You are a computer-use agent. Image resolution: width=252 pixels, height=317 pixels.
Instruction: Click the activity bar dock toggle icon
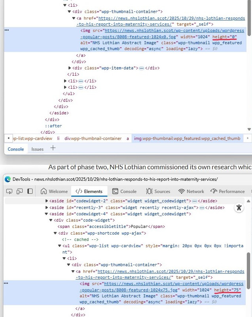point(30,191)
